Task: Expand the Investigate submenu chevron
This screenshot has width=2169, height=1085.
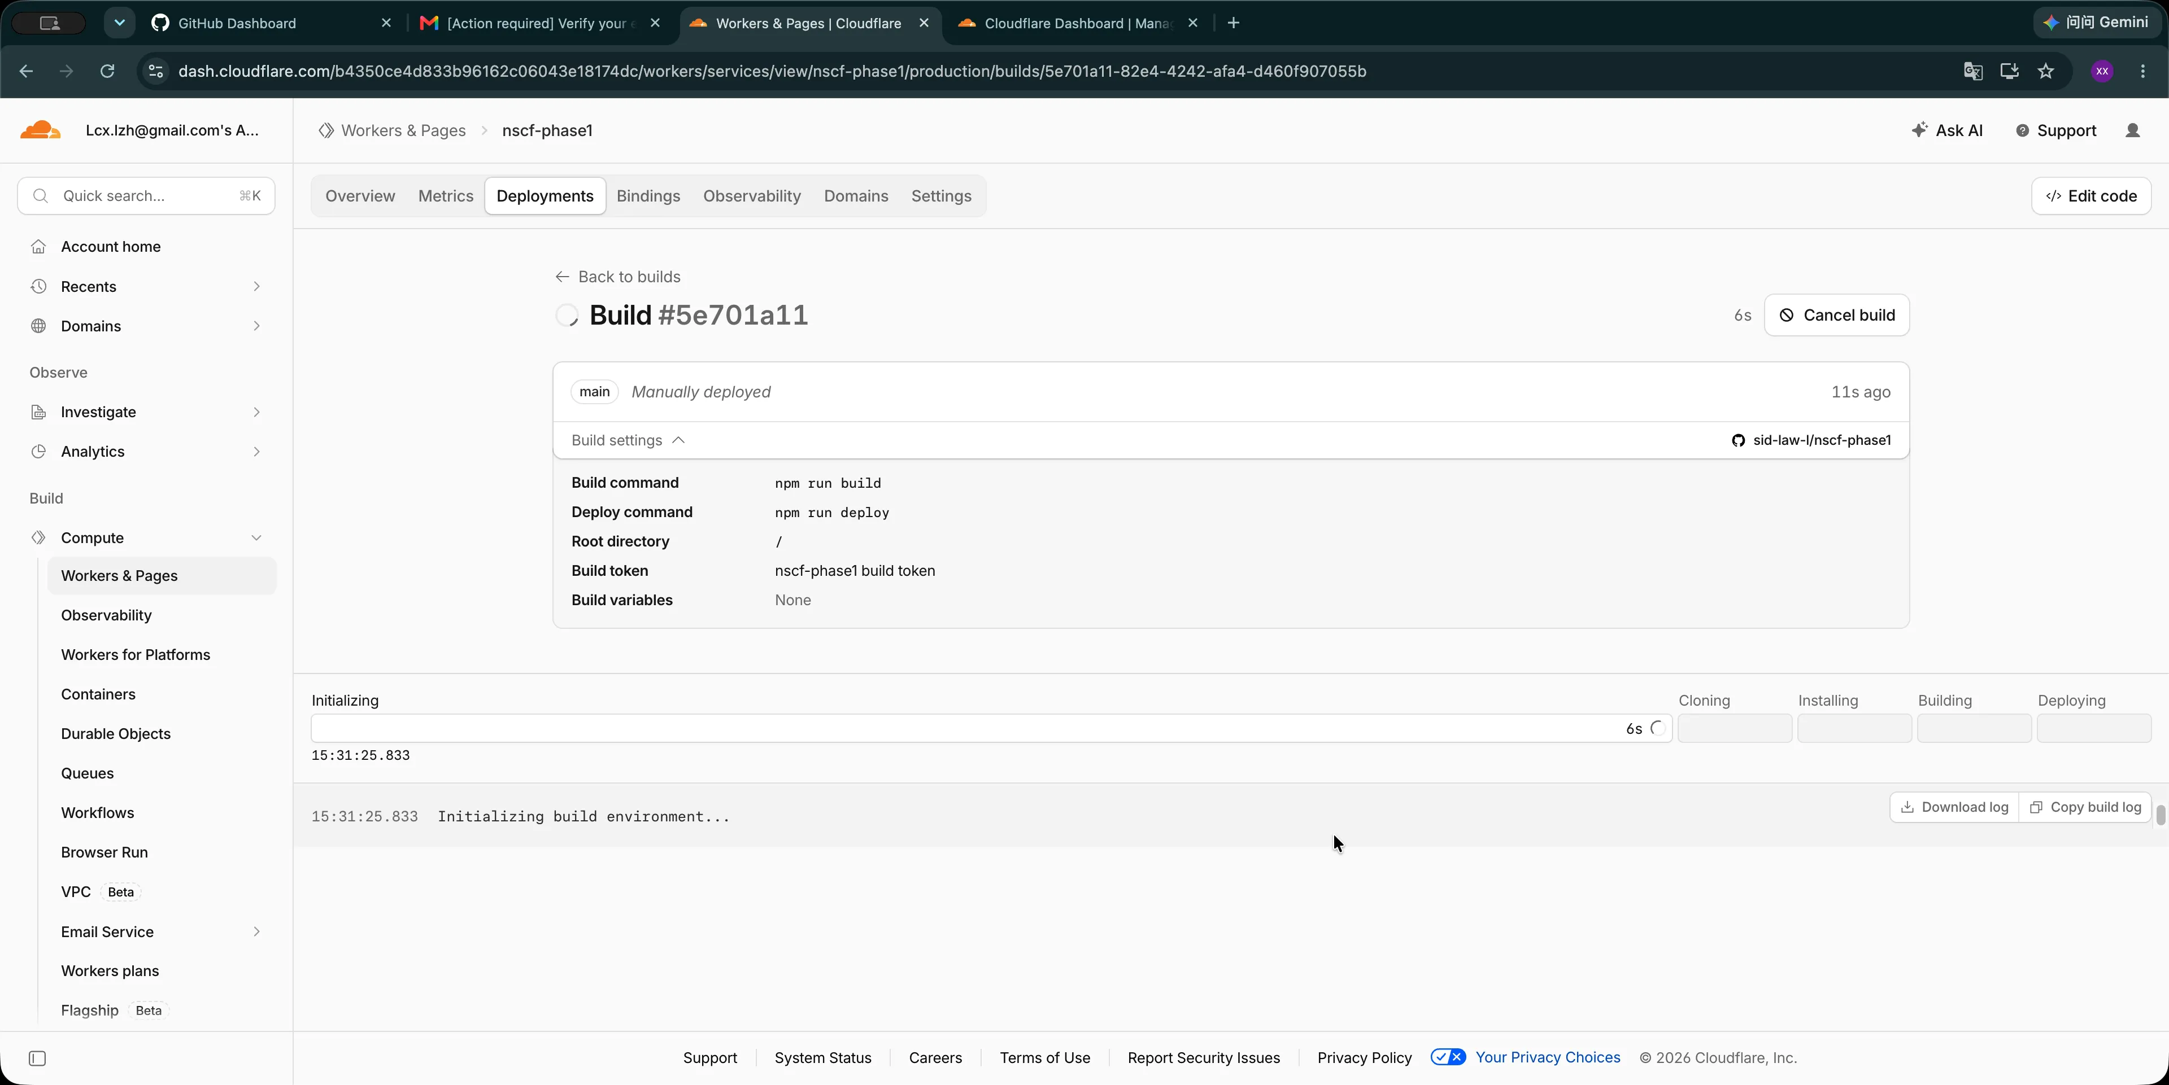Action: tap(256, 412)
